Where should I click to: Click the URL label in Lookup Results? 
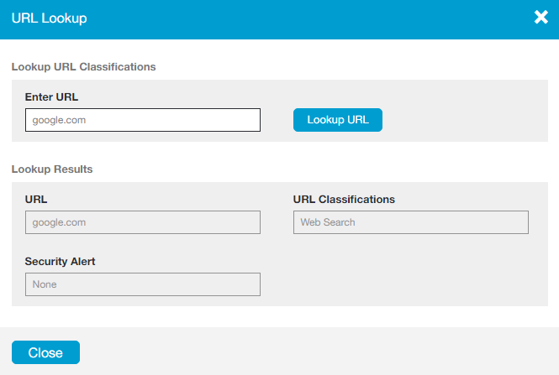pyautogui.click(x=36, y=200)
